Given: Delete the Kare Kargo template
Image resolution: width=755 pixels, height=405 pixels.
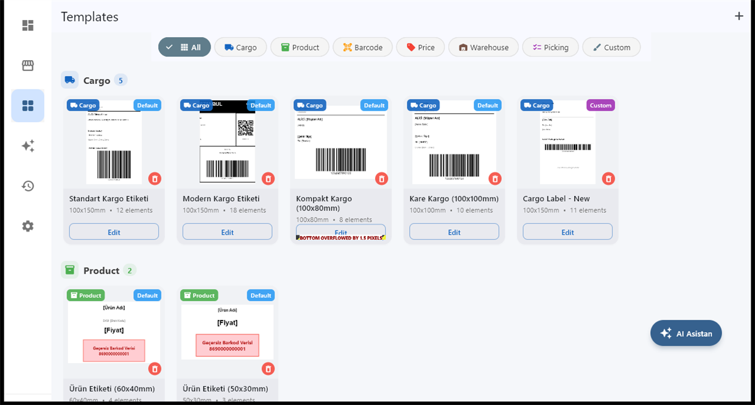Looking at the screenshot, I should pos(495,179).
